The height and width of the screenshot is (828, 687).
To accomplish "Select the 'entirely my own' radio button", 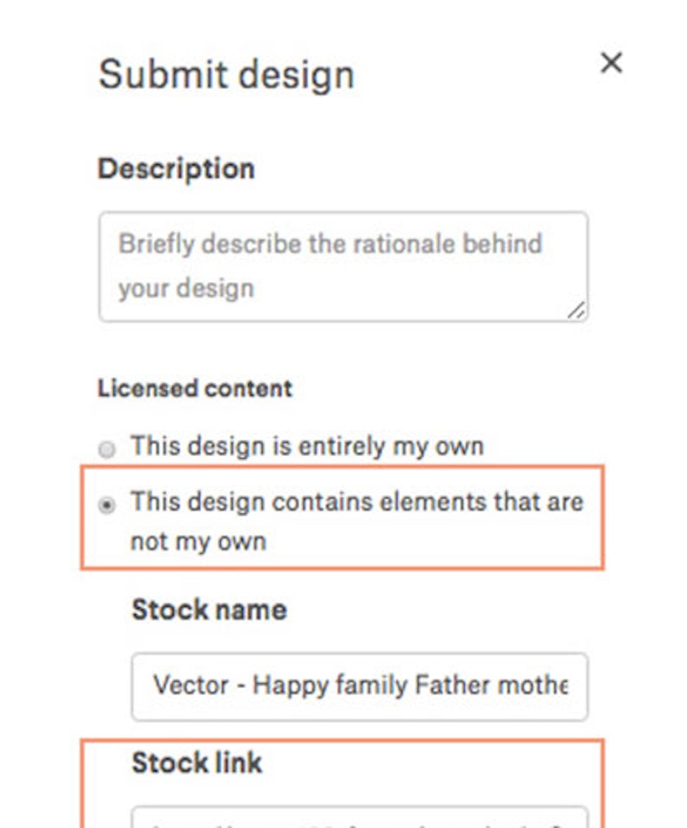I will click(x=106, y=449).
